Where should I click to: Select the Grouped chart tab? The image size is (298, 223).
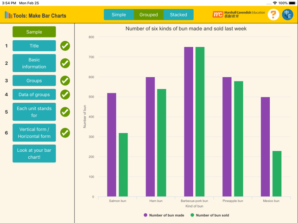click(149, 15)
